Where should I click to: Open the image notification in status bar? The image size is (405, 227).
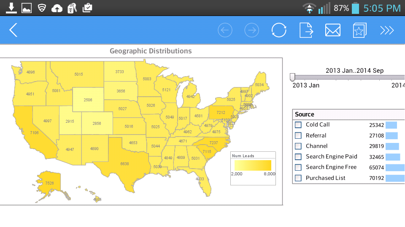click(x=27, y=8)
